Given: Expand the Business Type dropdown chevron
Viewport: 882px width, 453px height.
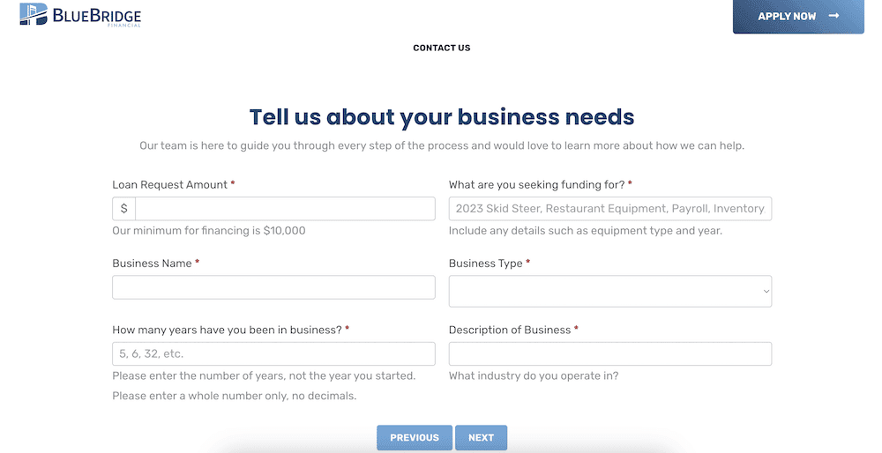Looking at the screenshot, I should pos(766,291).
